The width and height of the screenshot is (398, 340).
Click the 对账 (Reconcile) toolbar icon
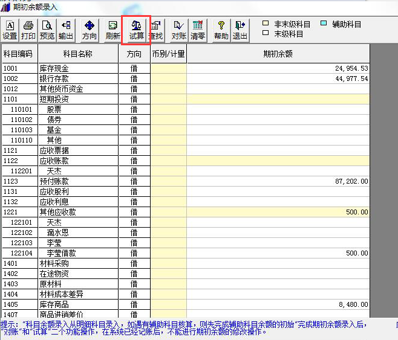pyautogui.click(x=178, y=30)
